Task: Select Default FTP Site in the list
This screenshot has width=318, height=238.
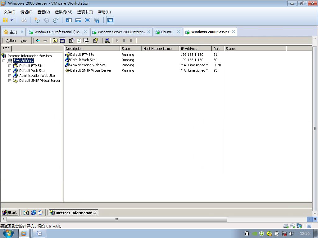Action: coord(82,55)
